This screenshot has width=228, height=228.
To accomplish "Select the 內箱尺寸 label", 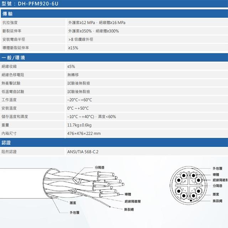I will (9, 133).
